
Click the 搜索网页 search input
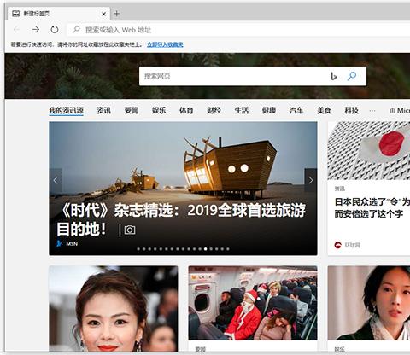233,76
